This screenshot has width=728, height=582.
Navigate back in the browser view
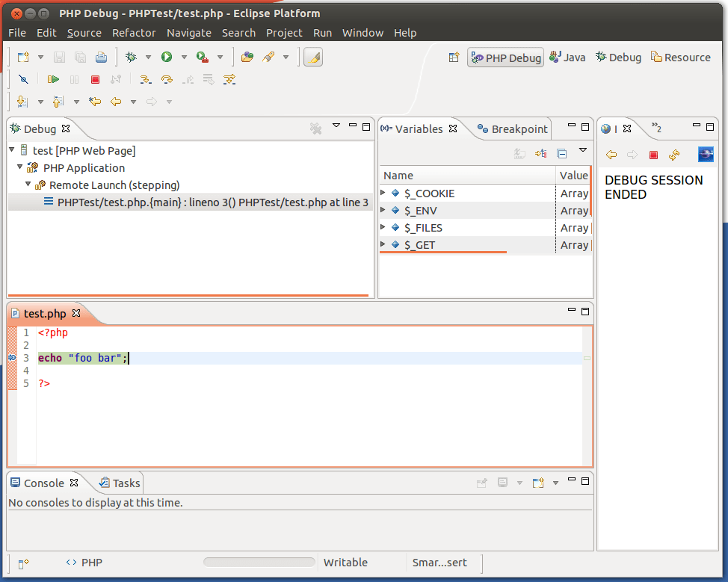(x=611, y=155)
